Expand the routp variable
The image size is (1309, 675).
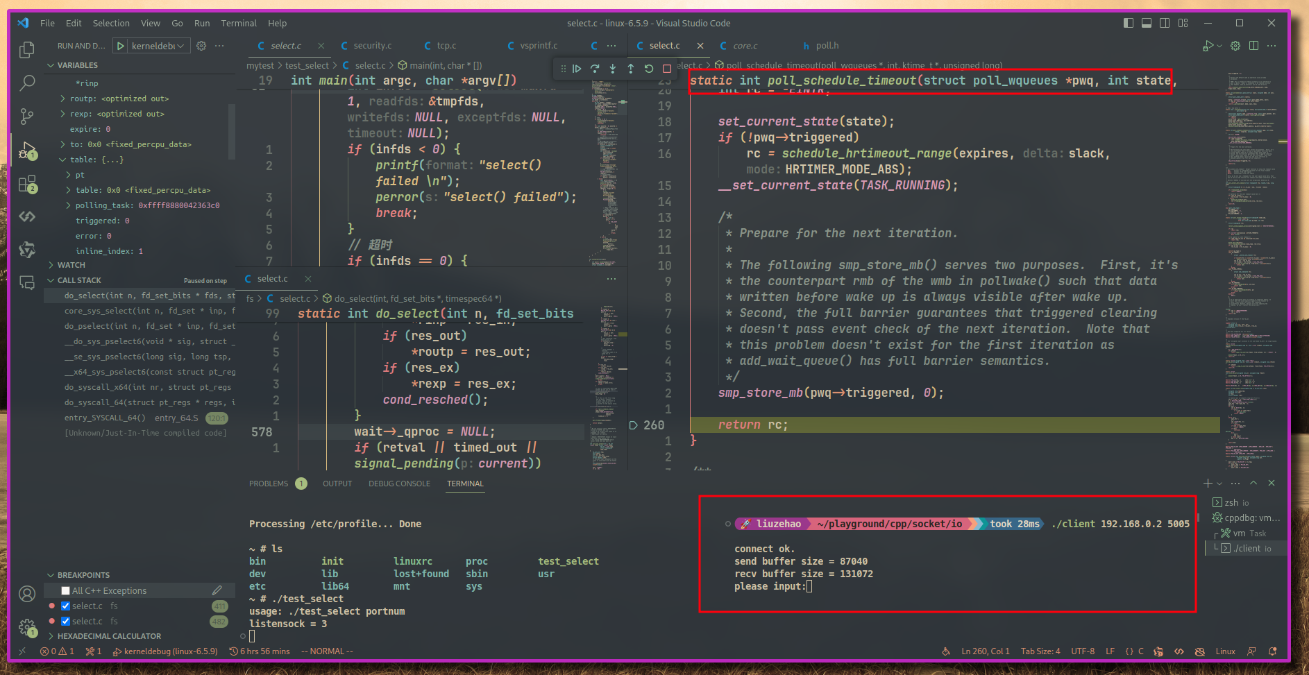click(63, 99)
